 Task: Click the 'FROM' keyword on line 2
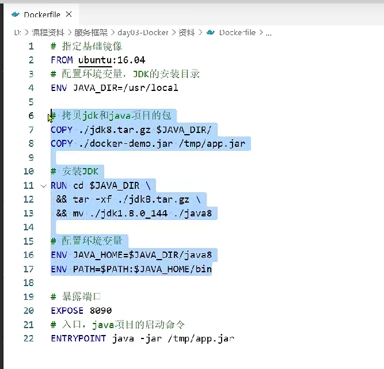62,60
